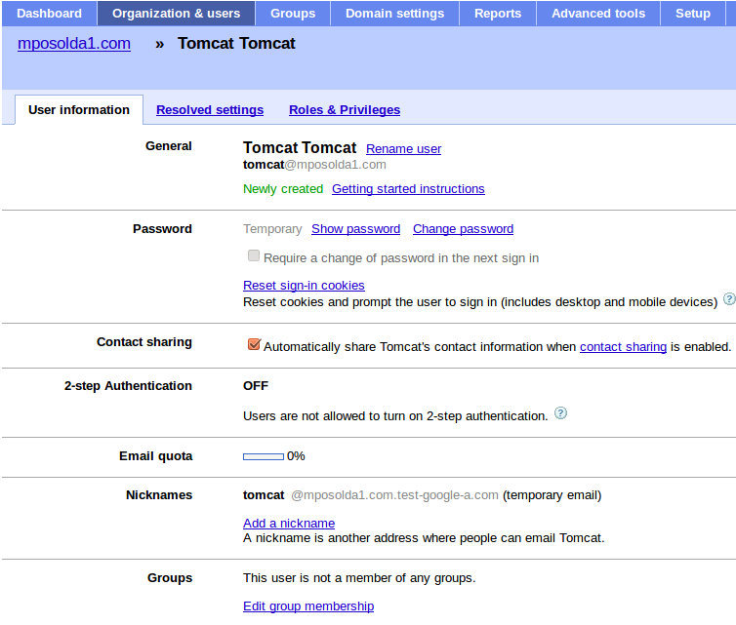Click Edit group membership link
Screen dimensions: 736x625
coord(308,606)
